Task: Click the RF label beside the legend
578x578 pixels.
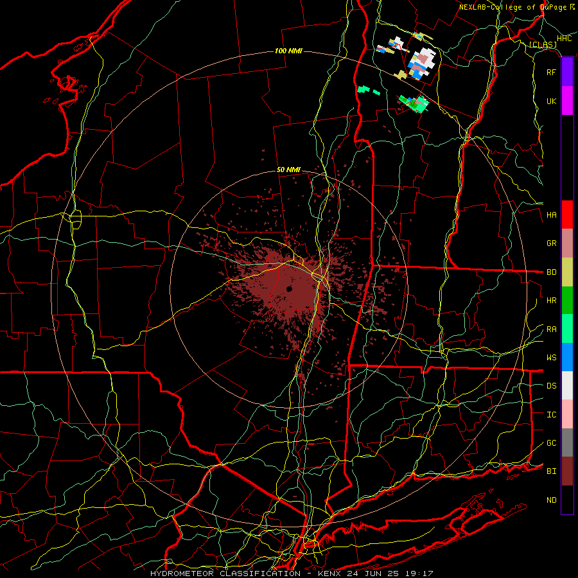Action: pyautogui.click(x=551, y=72)
